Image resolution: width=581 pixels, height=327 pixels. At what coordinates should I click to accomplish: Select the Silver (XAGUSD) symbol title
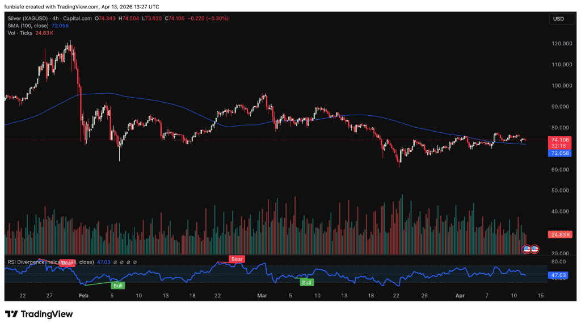27,18
